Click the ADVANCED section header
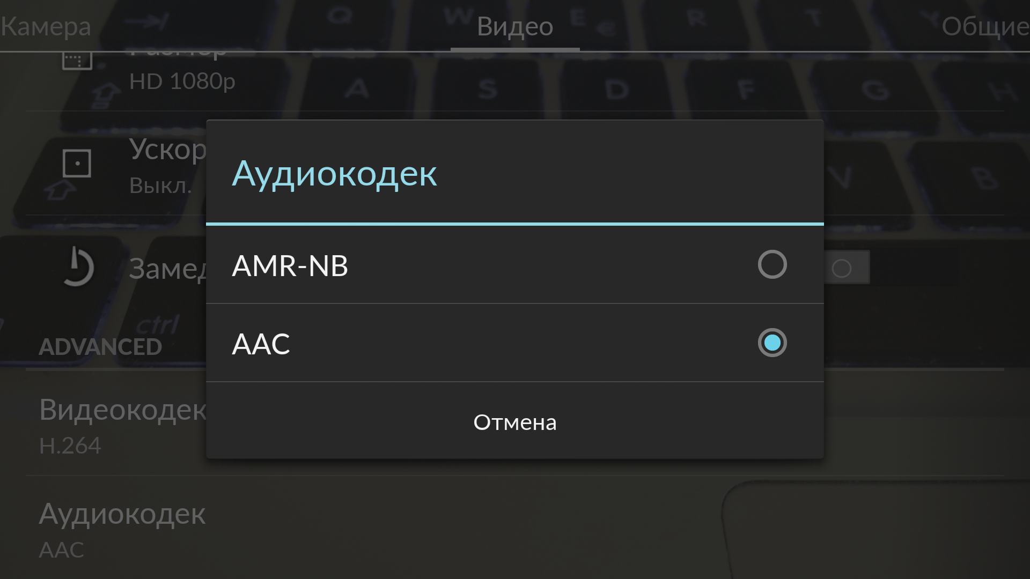 pos(100,347)
